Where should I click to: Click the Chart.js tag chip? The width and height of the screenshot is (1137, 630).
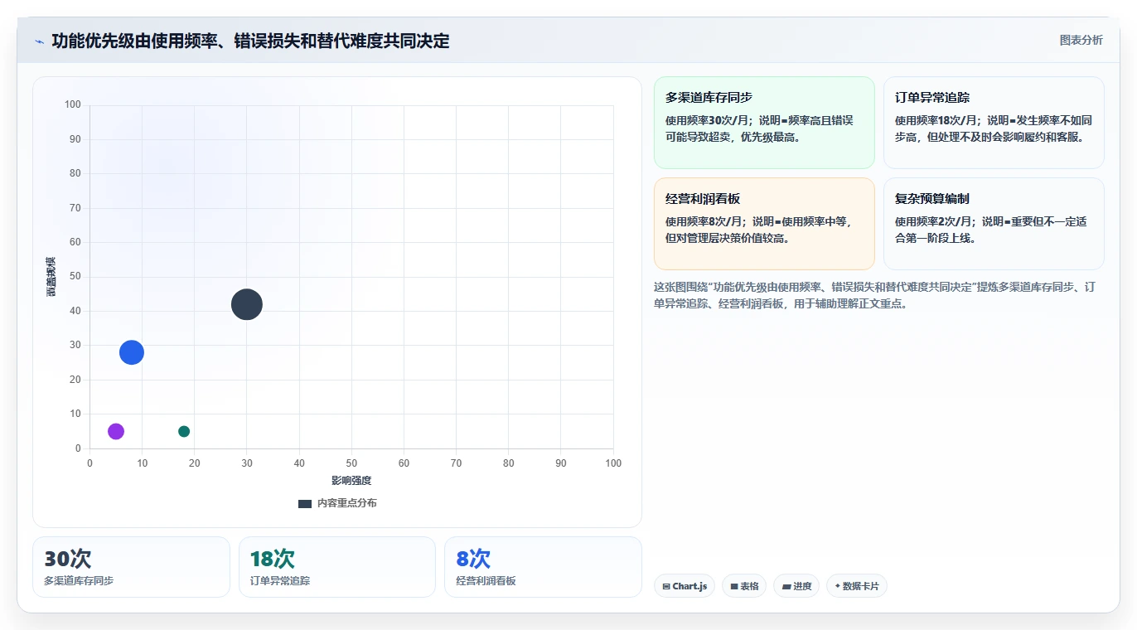click(685, 586)
